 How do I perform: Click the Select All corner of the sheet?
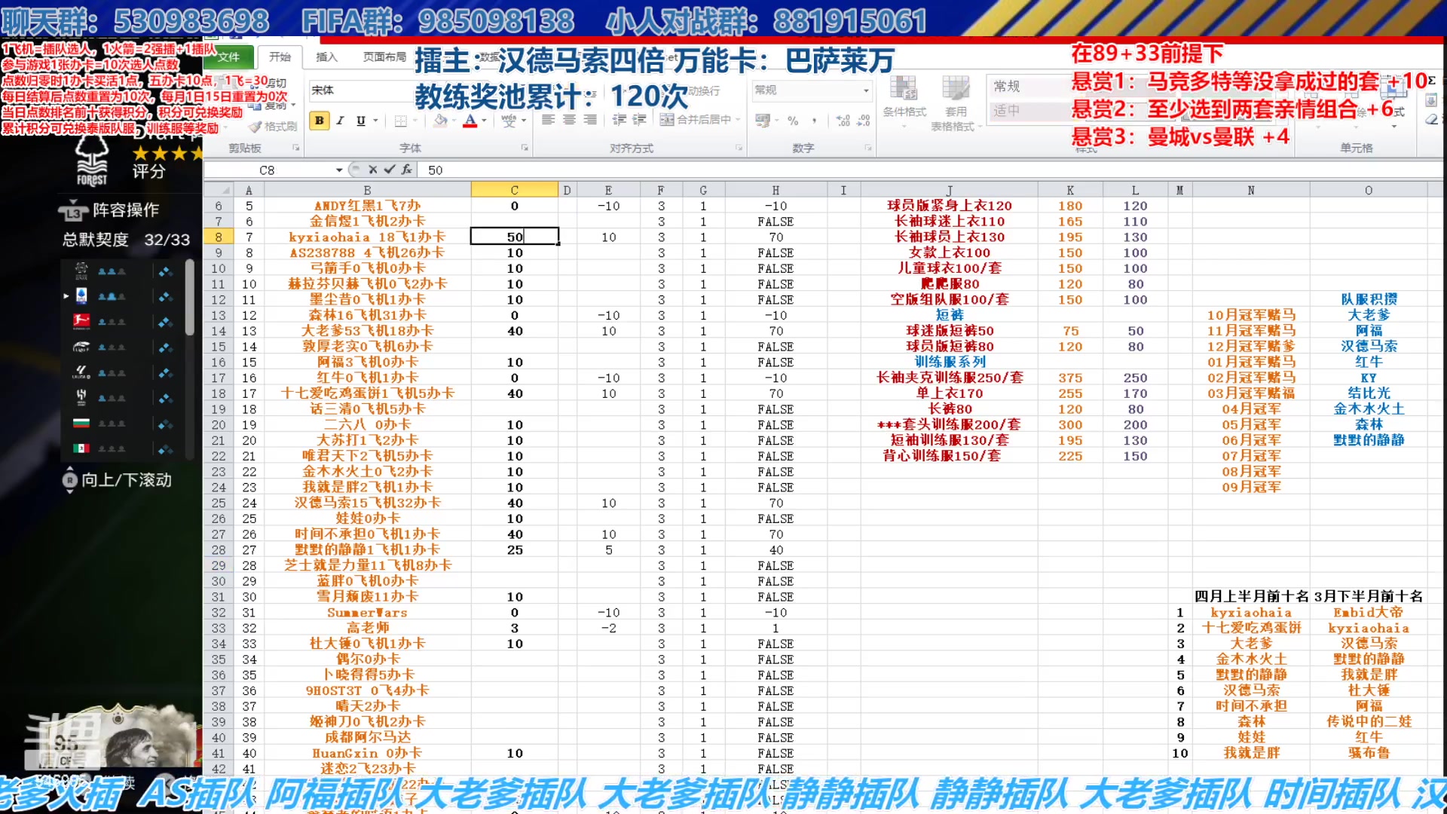[x=219, y=190]
